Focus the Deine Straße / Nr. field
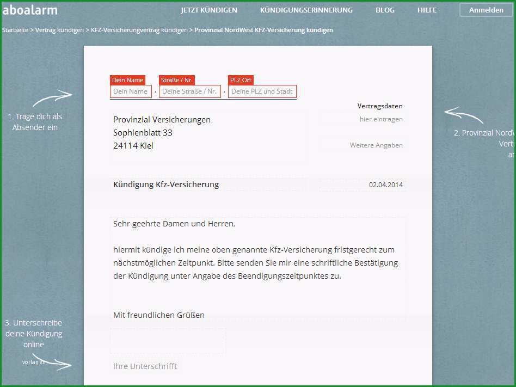This screenshot has height=387, width=516. 189,91
